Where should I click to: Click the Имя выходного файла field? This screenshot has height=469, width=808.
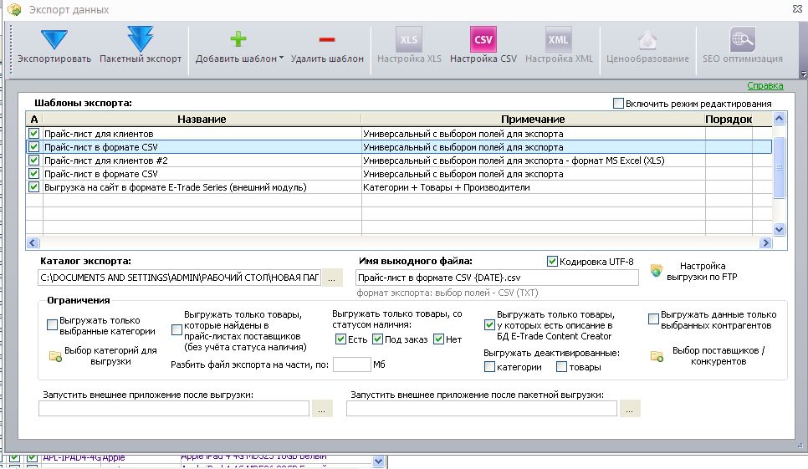click(497, 278)
